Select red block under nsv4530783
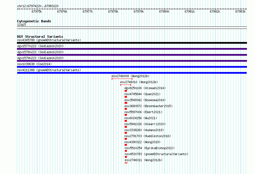 126,157
